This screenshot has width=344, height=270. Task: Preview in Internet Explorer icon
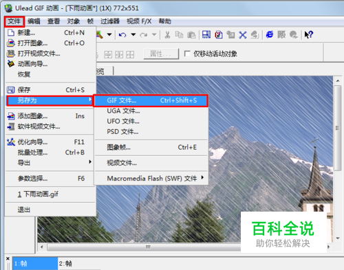(270, 35)
